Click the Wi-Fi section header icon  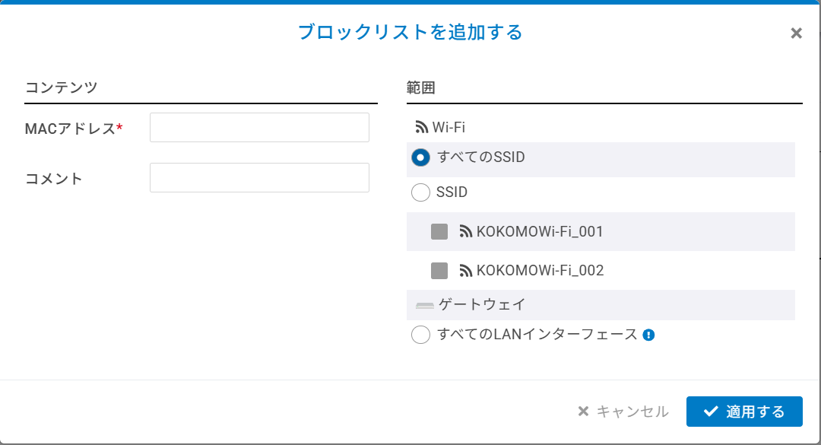click(422, 127)
